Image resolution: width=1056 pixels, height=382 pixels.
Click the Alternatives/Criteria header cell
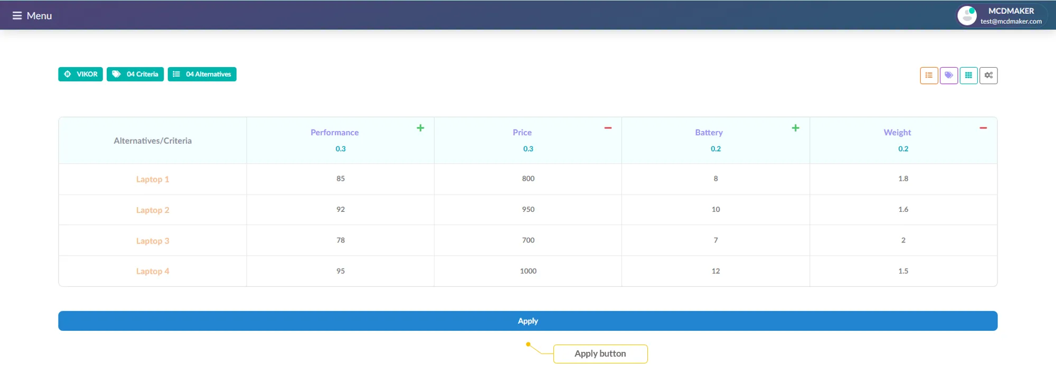click(x=153, y=141)
